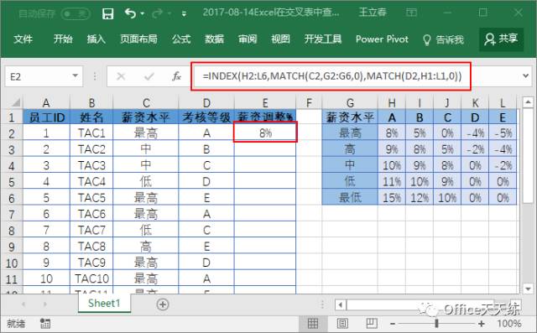Open the 公式 ribbon tab

[x=181, y=39]
